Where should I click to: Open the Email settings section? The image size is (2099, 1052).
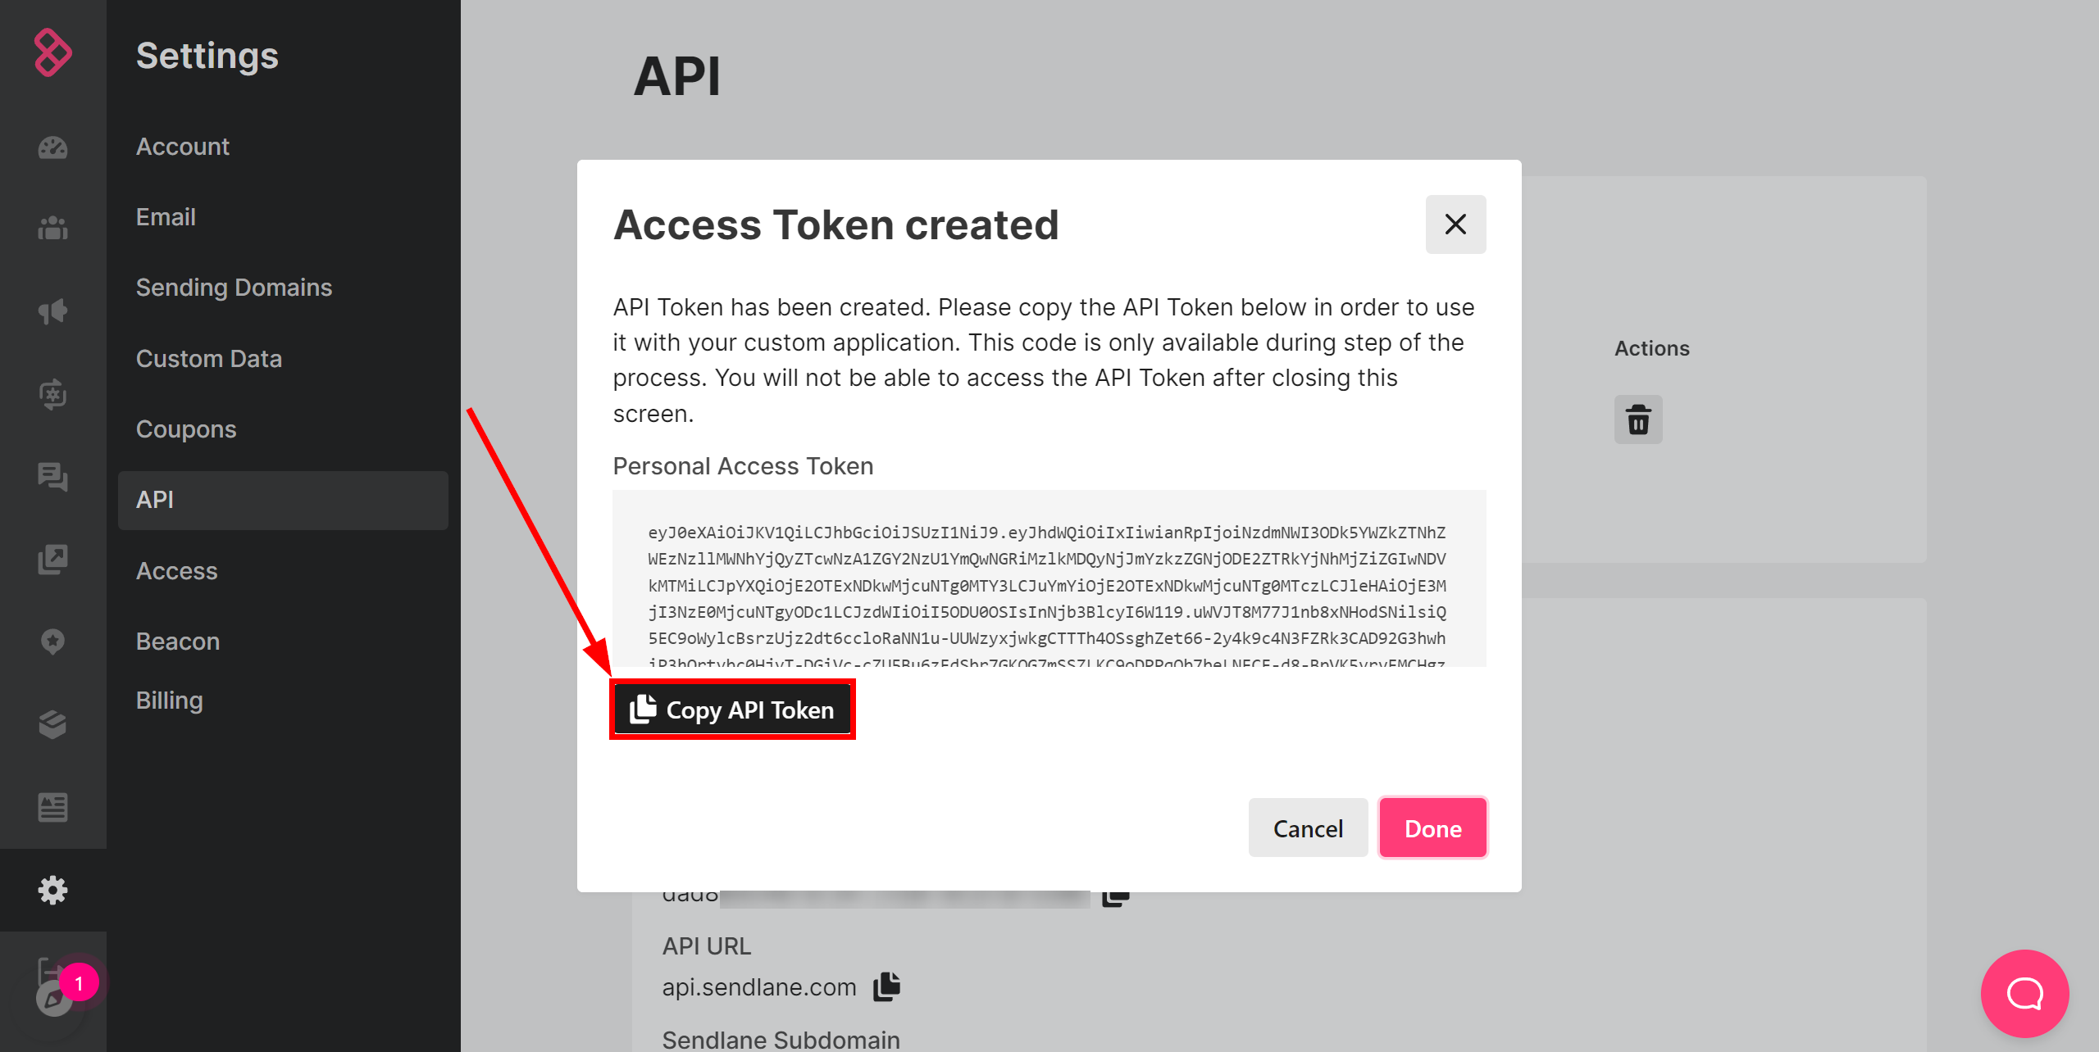tap(165, 216)
